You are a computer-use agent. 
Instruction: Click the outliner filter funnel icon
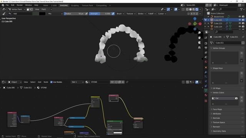[241, 10]
